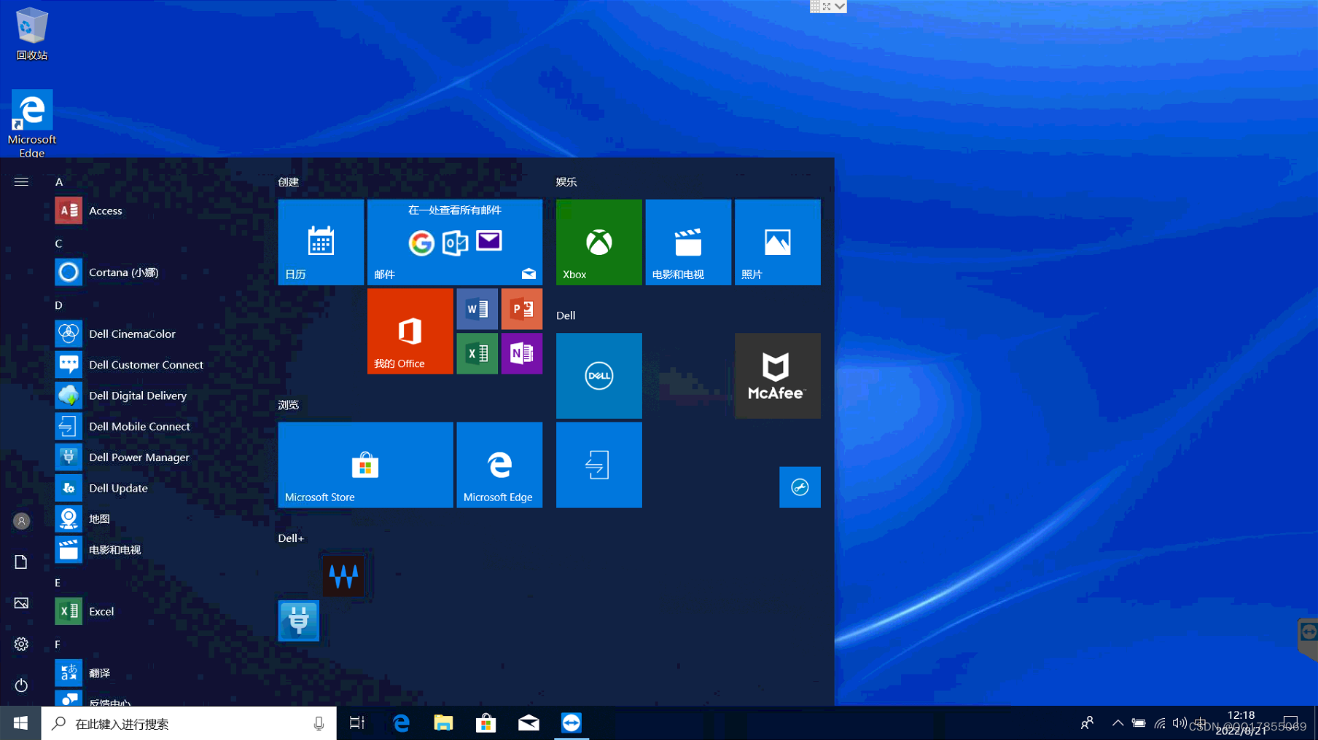Switch to TeamViewer on the taskbar
Screen dimensions: 1318x740
coord(572,723)
